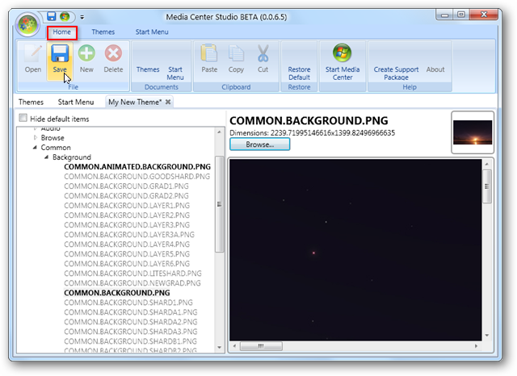Click the tree list scroll up arrow
The height and width of the screenshot is (376, 517).
(219, 132)
